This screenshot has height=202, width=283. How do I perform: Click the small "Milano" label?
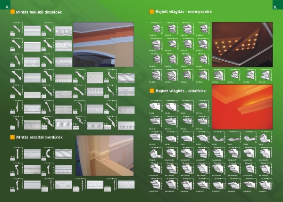(x=44, y=186)
